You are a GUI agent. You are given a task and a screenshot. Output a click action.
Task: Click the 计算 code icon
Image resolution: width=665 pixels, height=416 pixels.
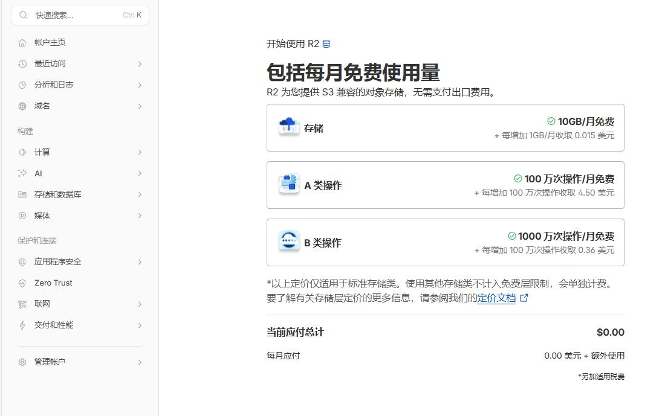pyautogui.click(x=22, y=153)
